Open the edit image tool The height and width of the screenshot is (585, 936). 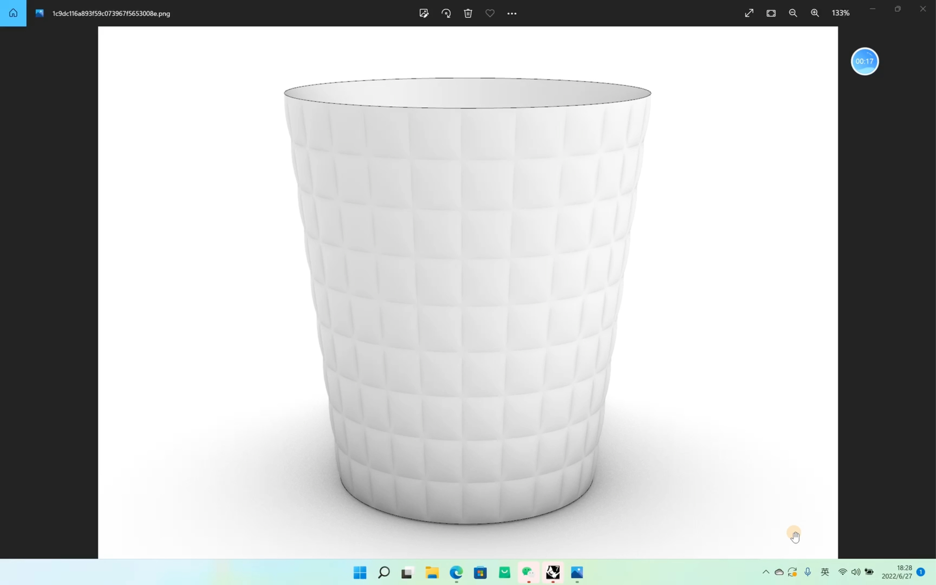[424, 13]
